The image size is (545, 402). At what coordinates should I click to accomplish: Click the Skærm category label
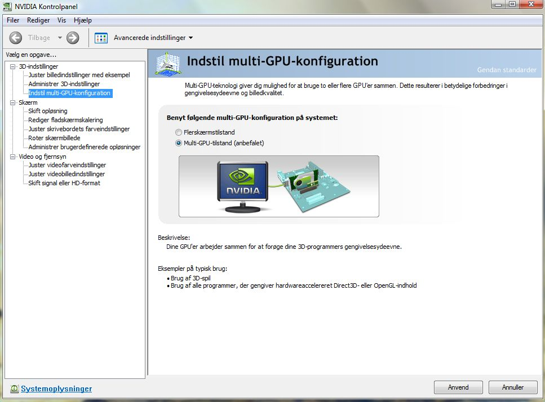coord(28,102)
